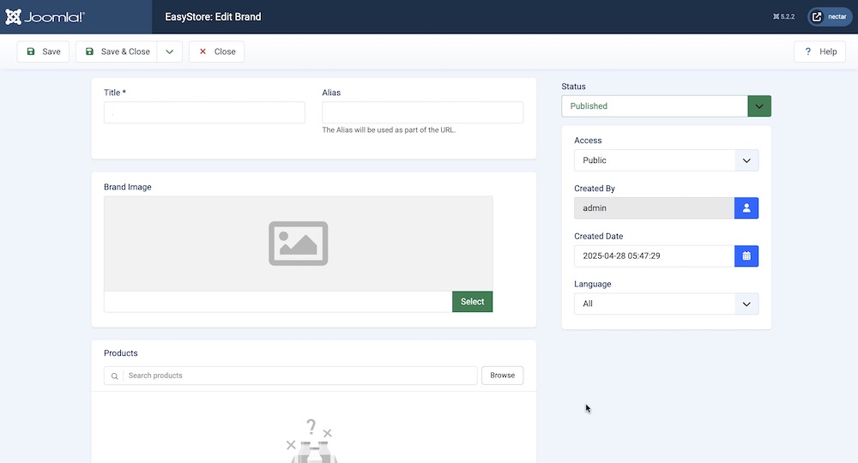Click into the Alias input field
The width and height of the screenshot is (858, 463).
tap(422, 113)
